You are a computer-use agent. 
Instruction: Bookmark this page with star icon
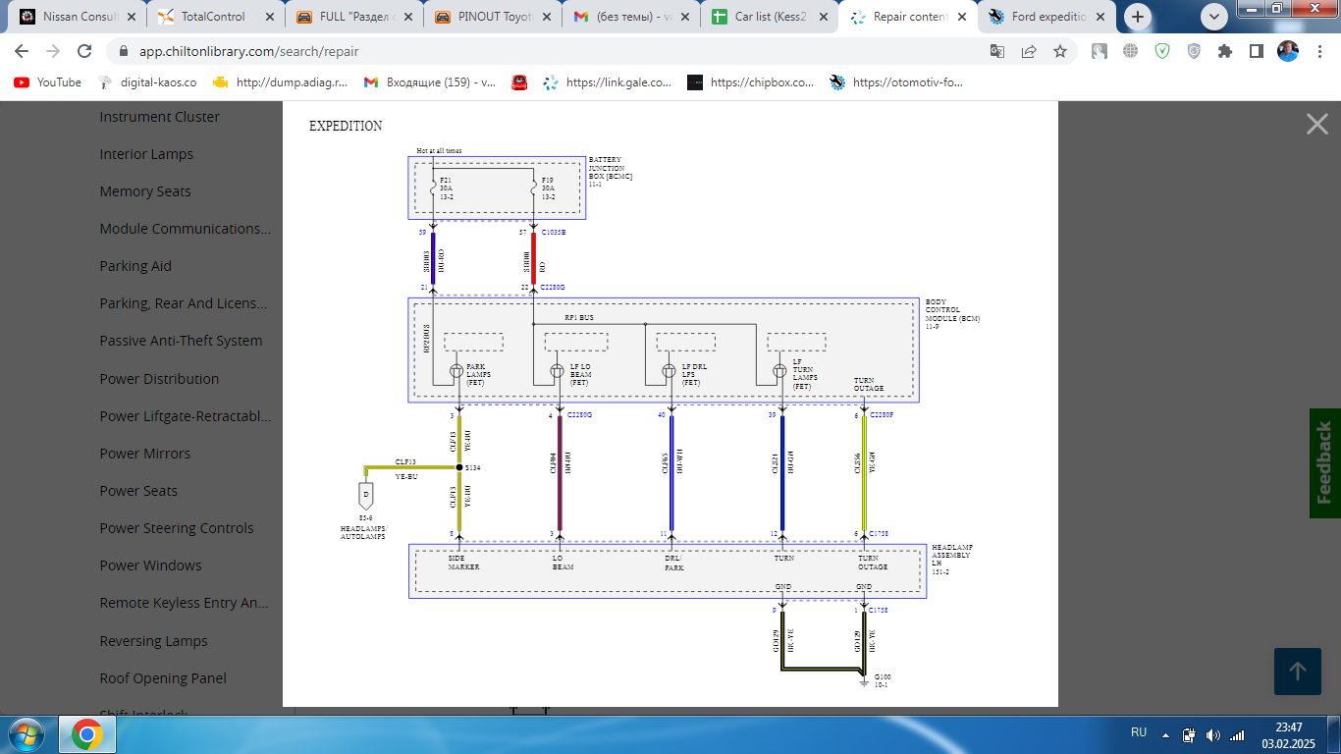coord(1060,51)
